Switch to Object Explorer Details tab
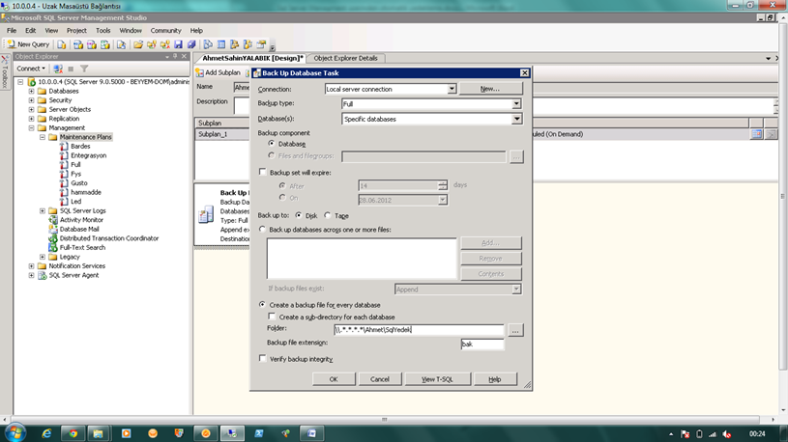 point(345,58)
